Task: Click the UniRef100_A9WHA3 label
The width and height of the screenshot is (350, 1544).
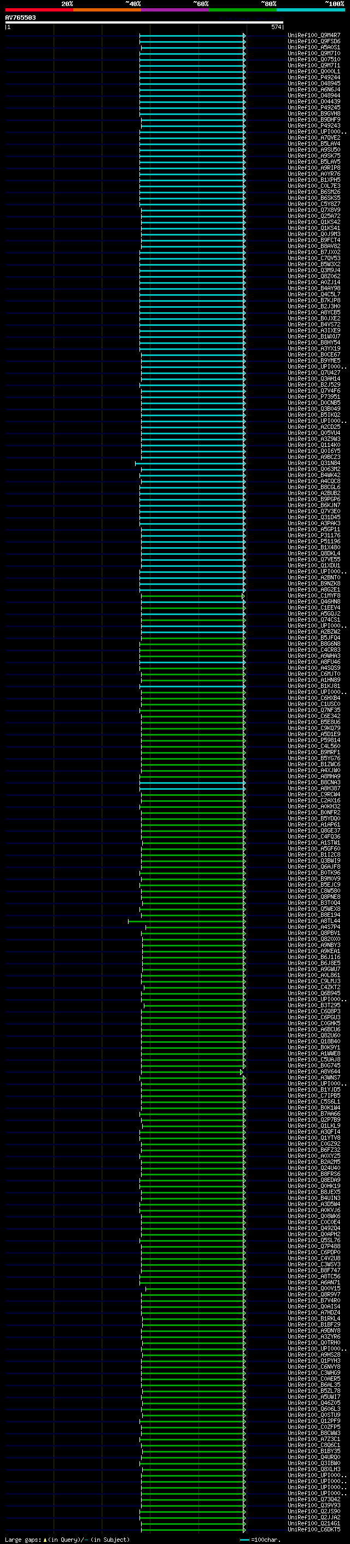Action: click(x=314, y=655)
